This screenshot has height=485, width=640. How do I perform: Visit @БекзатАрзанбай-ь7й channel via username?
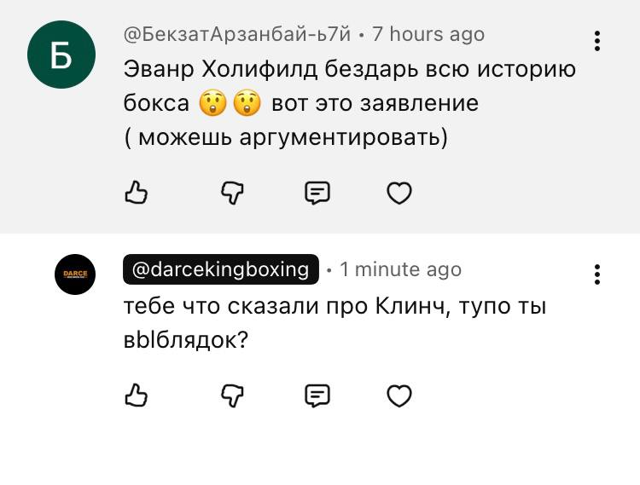coord(237,35)
